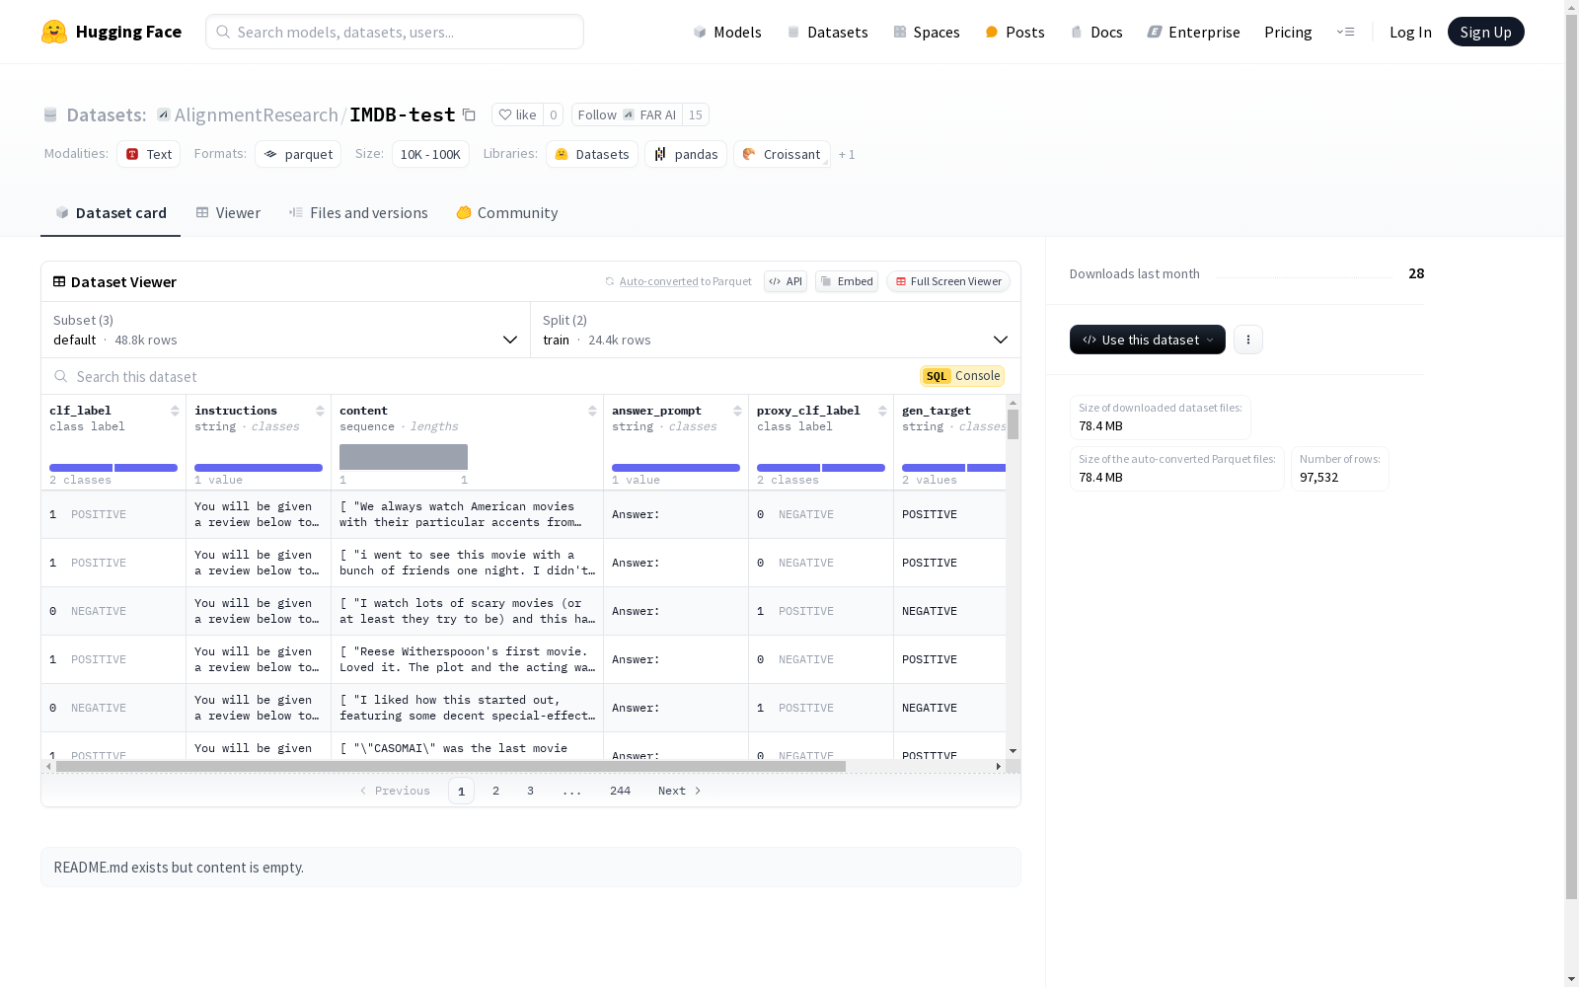Sort by the proxy_clf_label column icon

[882, 411]
